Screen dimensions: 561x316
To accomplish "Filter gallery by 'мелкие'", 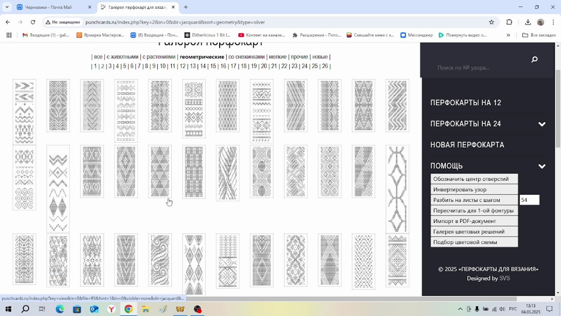I will click(278, 57).
